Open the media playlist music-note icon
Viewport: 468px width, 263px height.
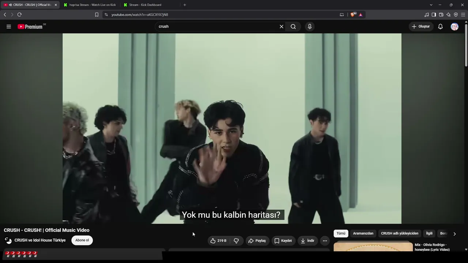point(426,15)
